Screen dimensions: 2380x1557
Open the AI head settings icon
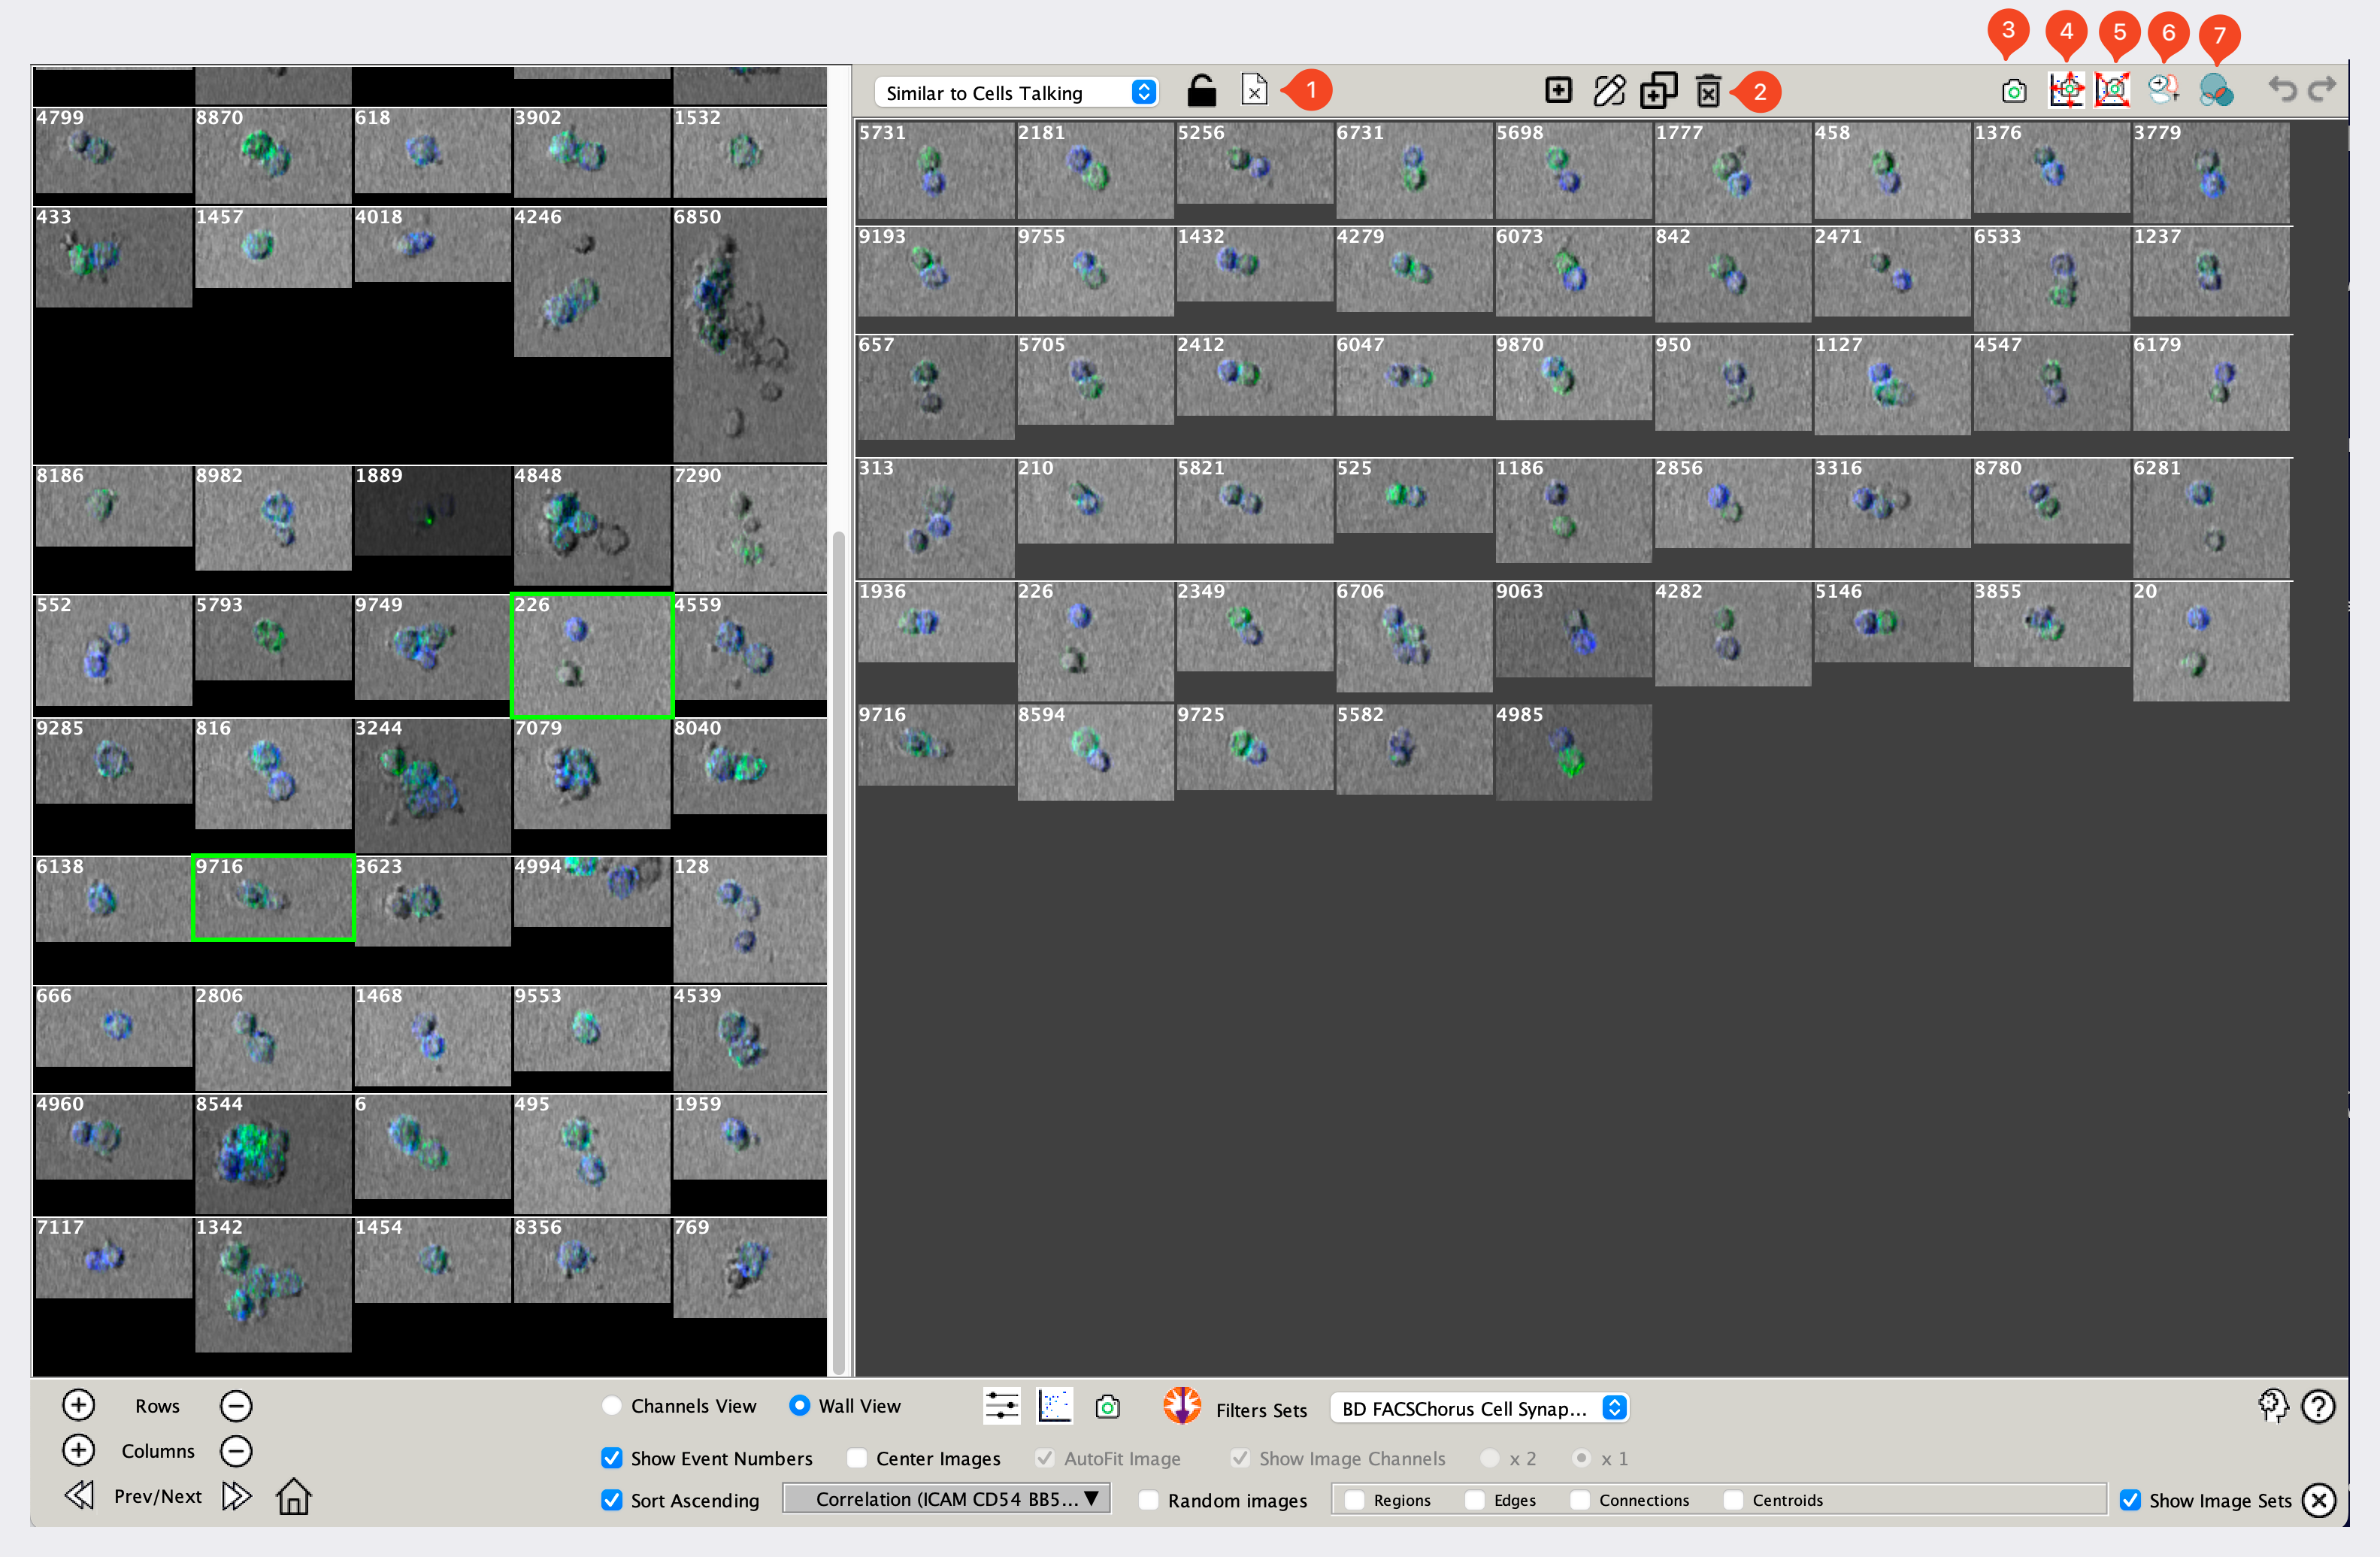(2273, 1406)
